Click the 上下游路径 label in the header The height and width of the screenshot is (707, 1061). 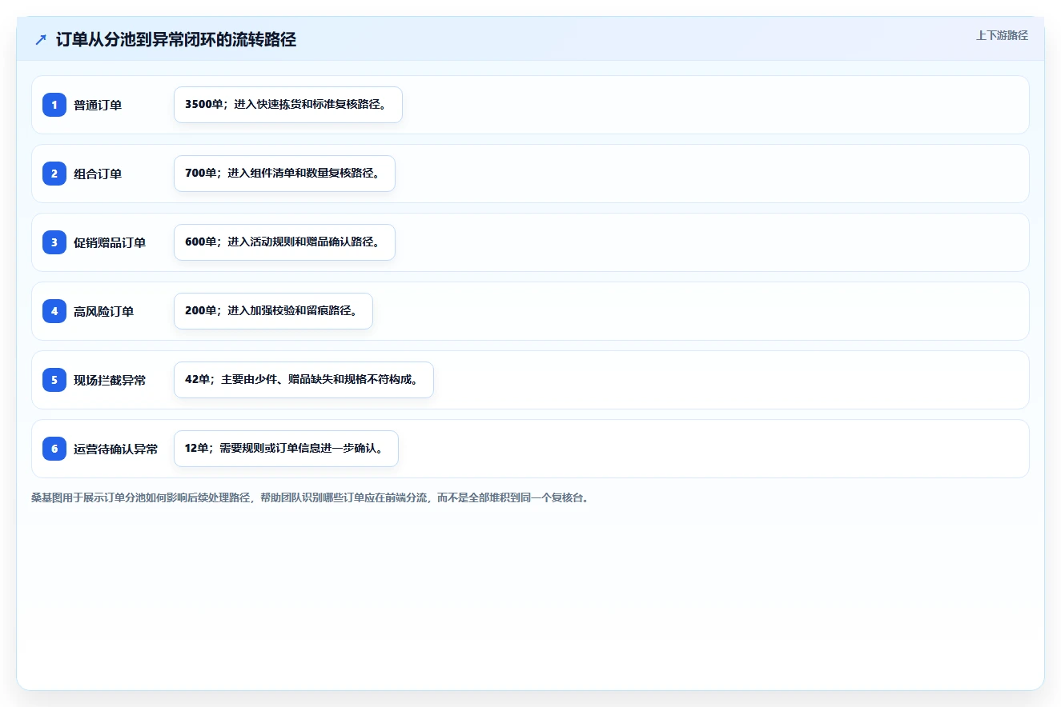[1002, 35]
